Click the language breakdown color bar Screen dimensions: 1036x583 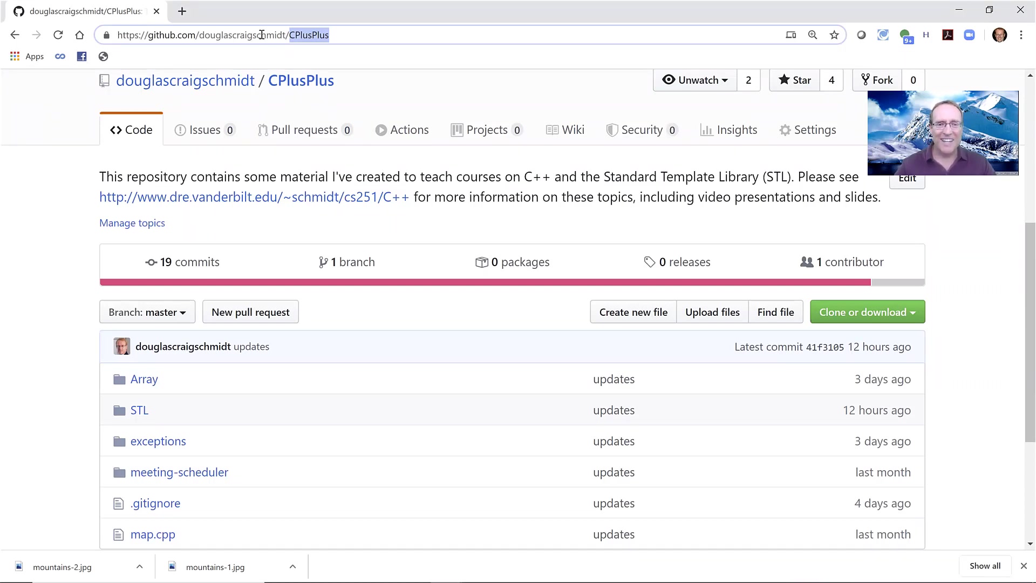[512, 282]
